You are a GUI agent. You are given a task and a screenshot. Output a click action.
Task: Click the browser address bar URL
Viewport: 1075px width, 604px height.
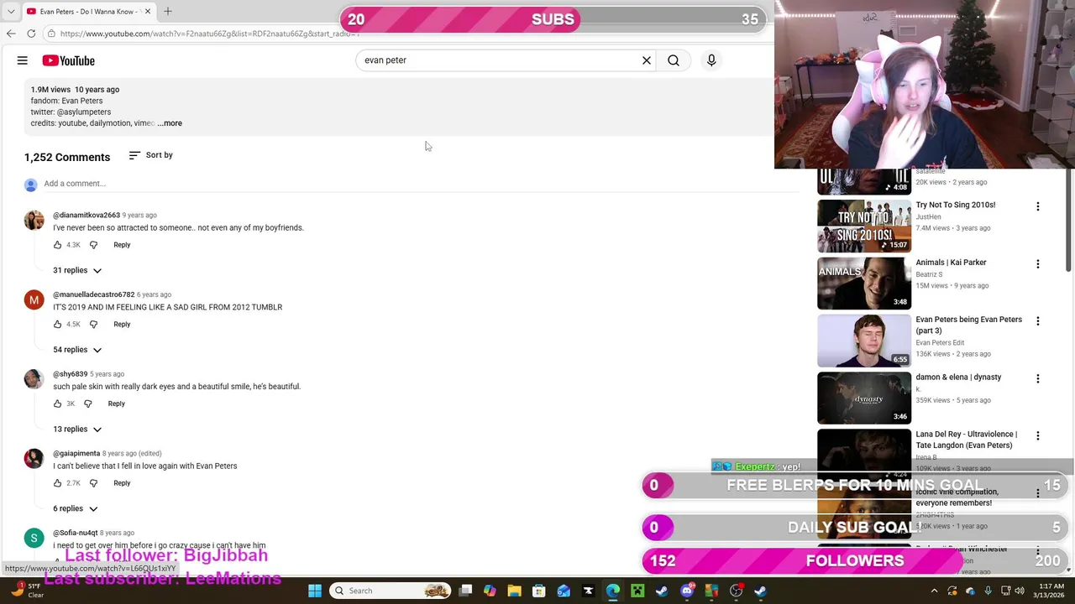[x=210, y=34]
